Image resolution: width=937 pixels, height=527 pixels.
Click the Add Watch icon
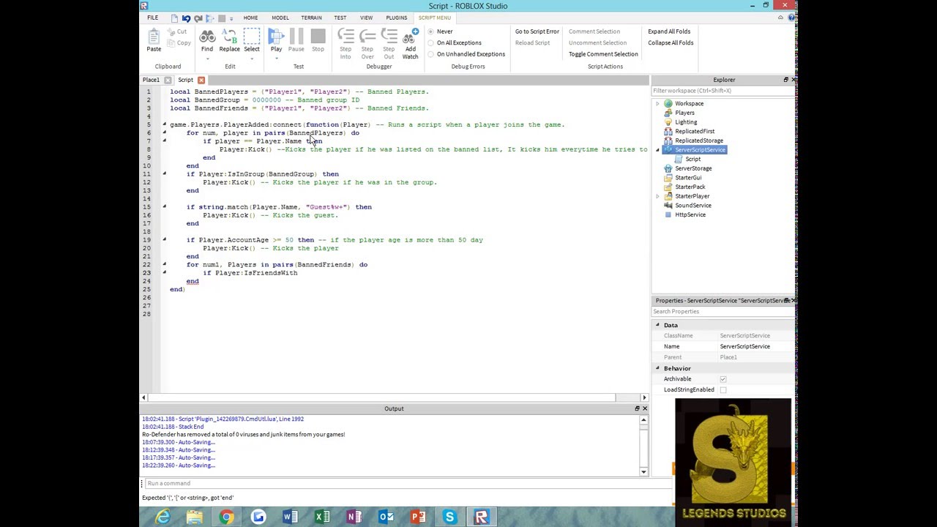click(410, 37)
